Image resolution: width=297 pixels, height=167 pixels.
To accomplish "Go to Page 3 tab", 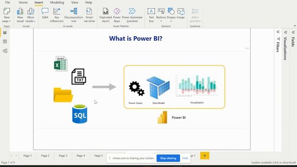I will 63,156.
